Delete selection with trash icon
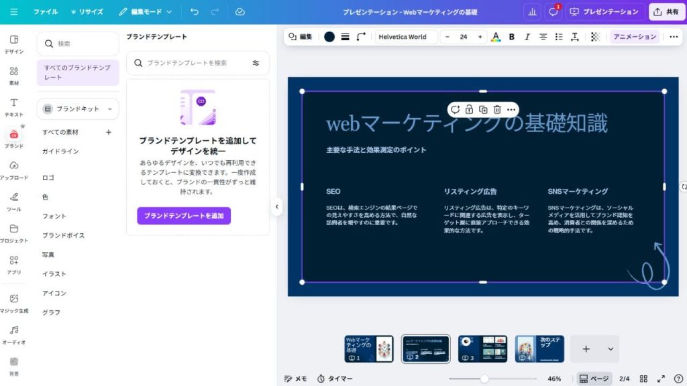Viewport: 687px width, 386px height. [x=497, y=109]
